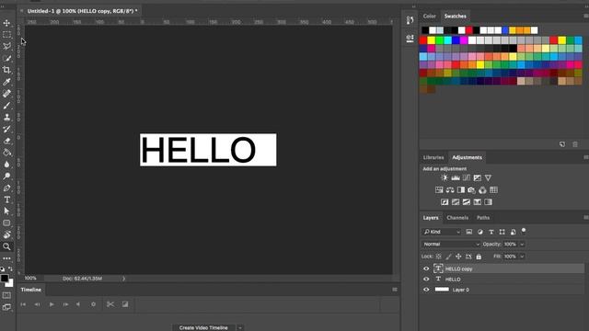
Task: Select the Brush tool
Action: click(6, 106)
